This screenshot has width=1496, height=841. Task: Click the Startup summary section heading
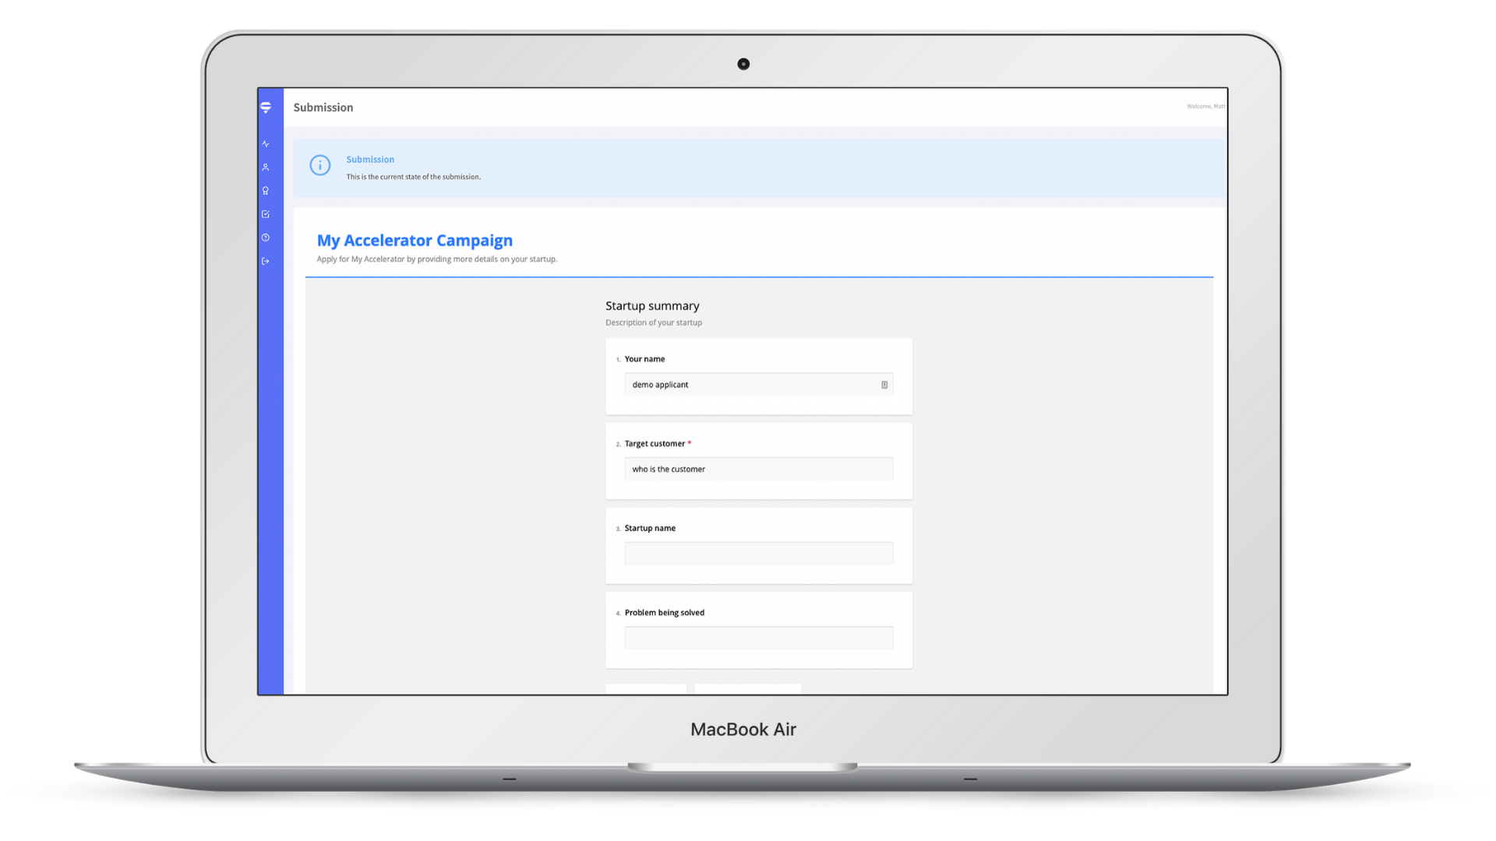652,306
